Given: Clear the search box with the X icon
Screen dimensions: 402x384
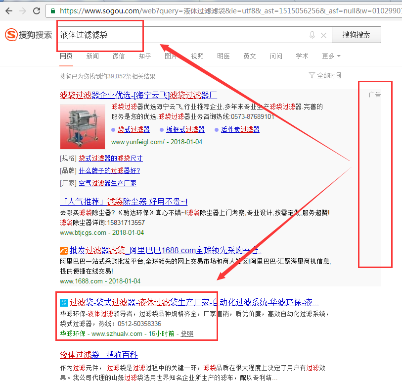Looking at the screenshot, I should point(324,35).
